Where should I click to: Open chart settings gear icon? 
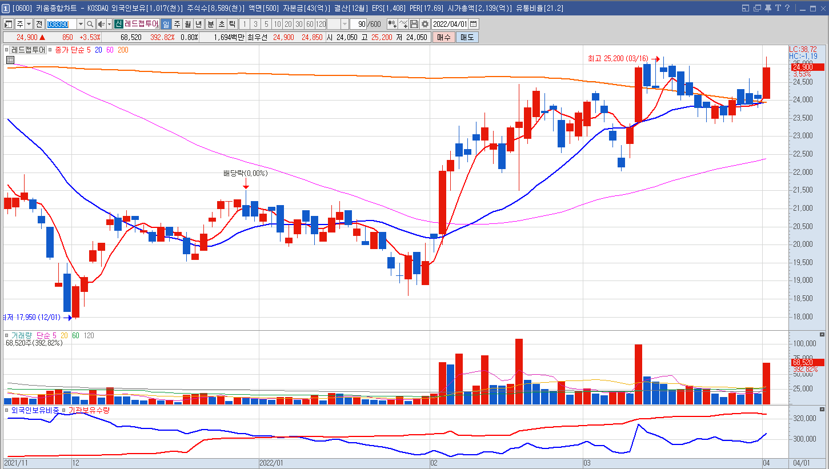click(425, 24)
